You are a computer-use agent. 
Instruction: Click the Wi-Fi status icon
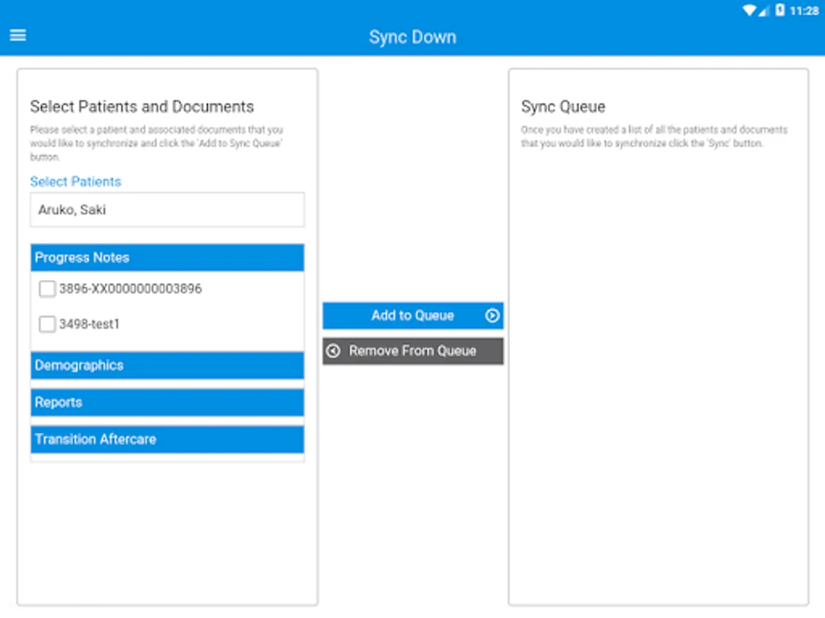coord(749,10)
